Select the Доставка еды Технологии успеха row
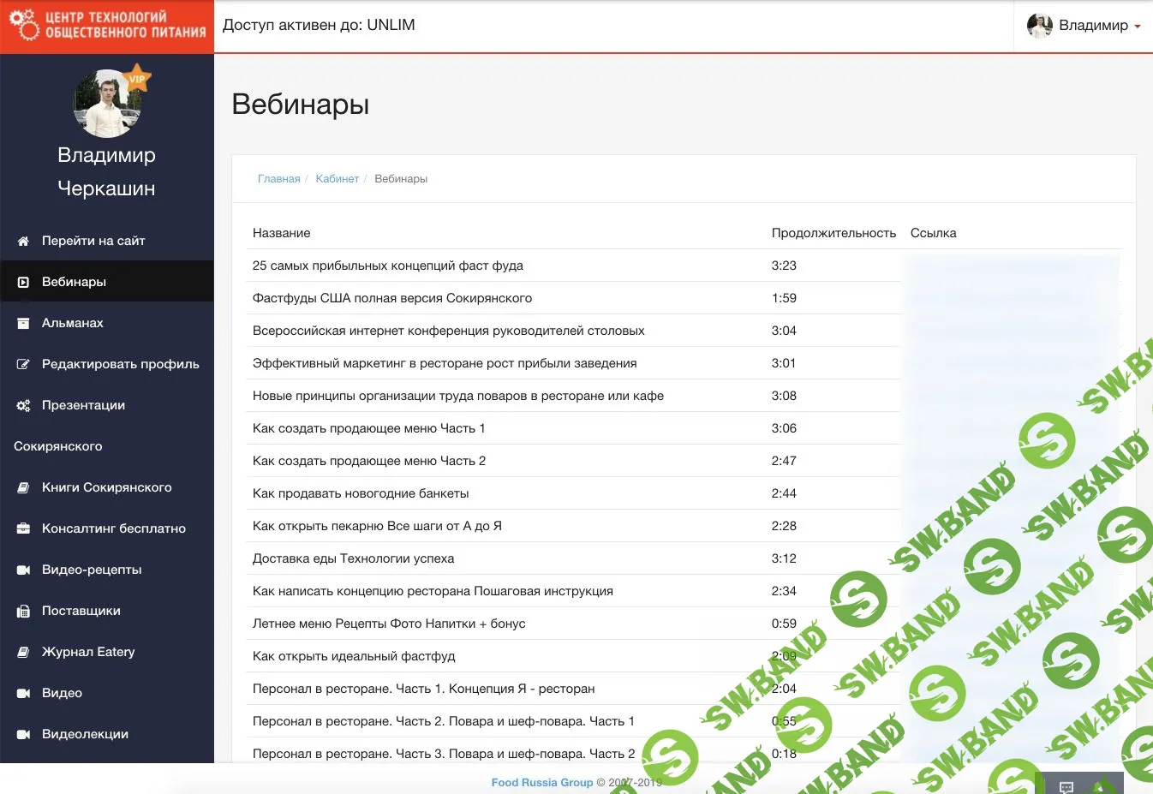This screenshot has height=794, width=1153. 353,558
